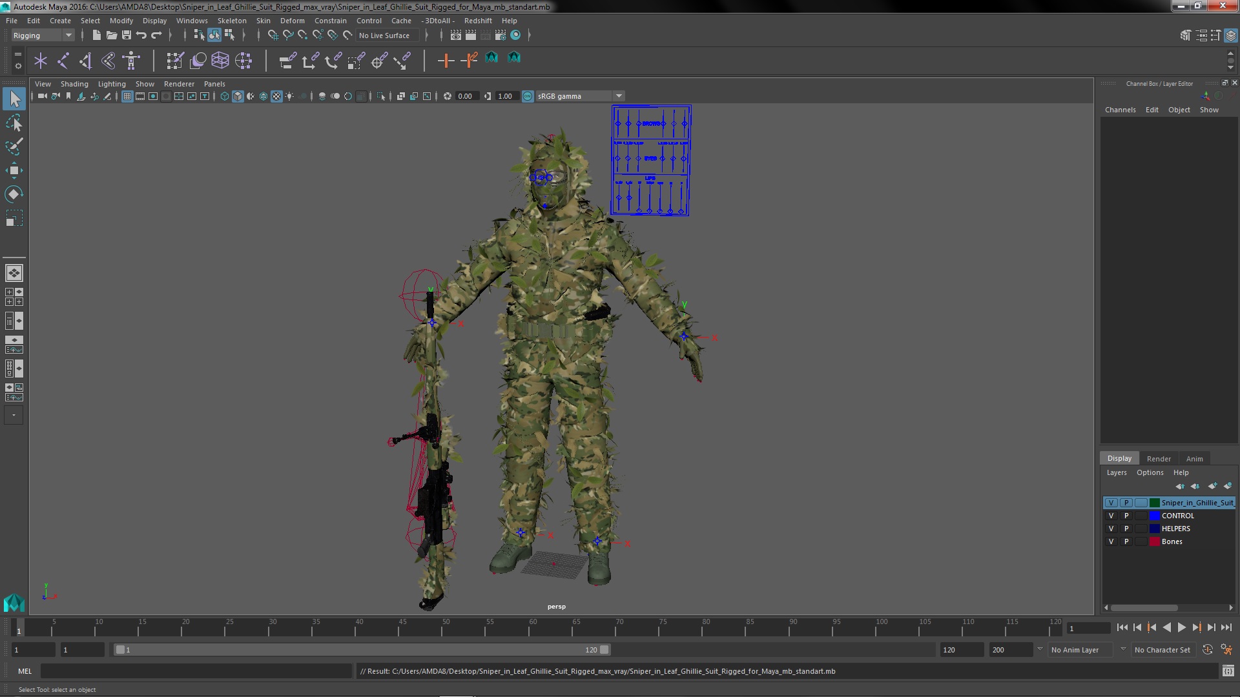Click the red Bones layer color swatch

tap(1154, 541)
